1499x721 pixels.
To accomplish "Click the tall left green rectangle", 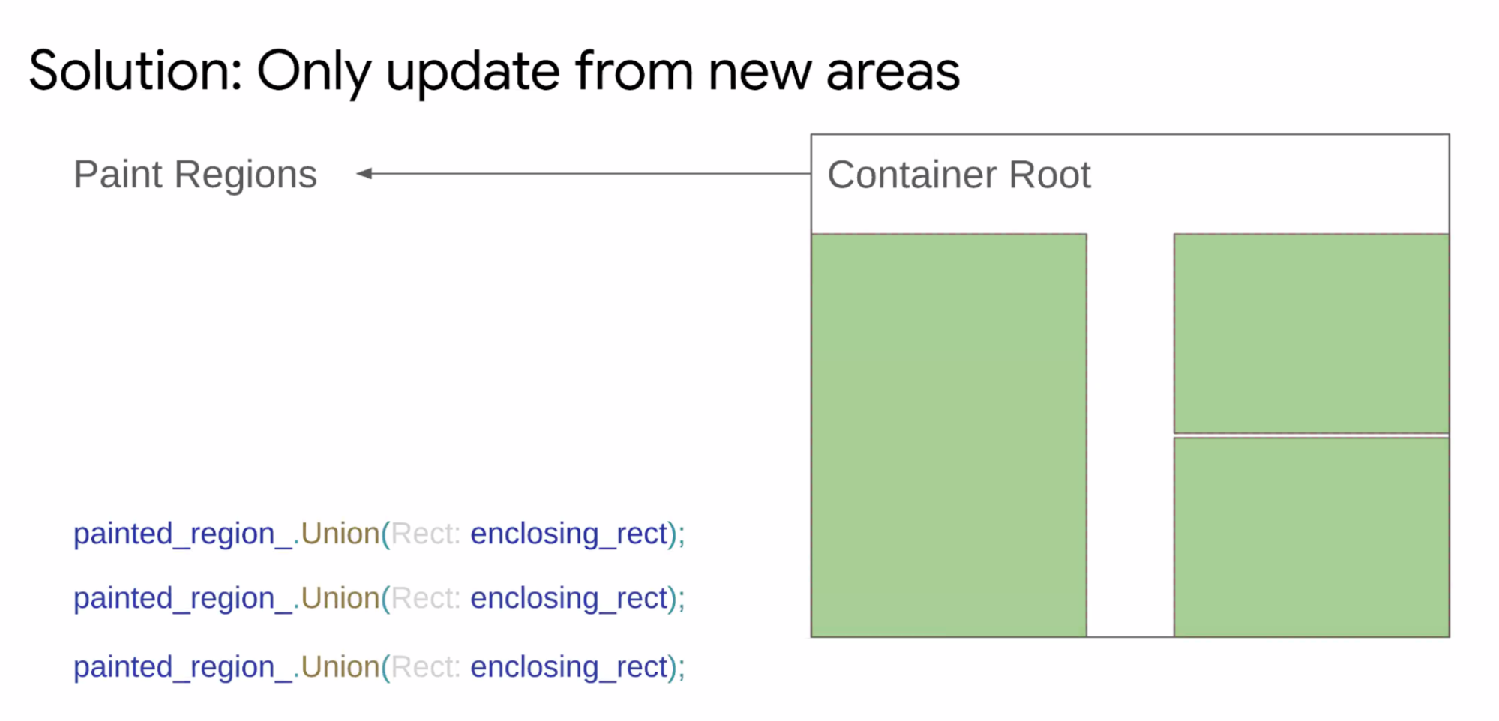I will tap(949, 435).
